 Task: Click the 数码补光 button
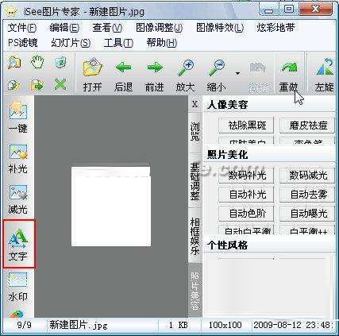click(246, 175)
